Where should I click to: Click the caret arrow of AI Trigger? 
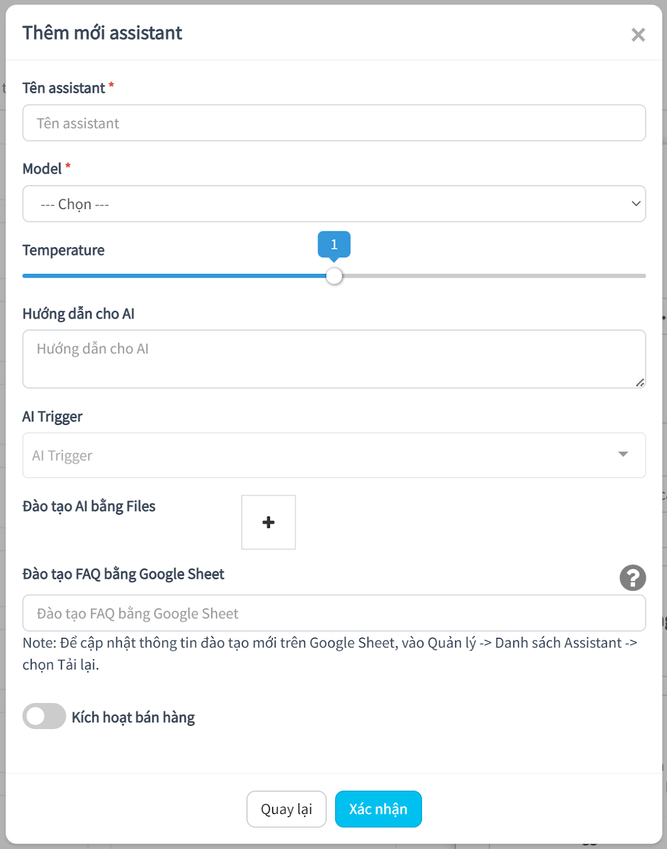(x=623, y=454)
